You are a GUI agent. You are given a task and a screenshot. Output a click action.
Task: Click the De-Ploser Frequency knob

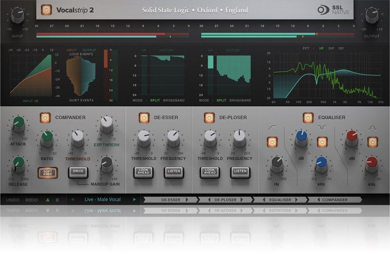[x=239, y=139]
